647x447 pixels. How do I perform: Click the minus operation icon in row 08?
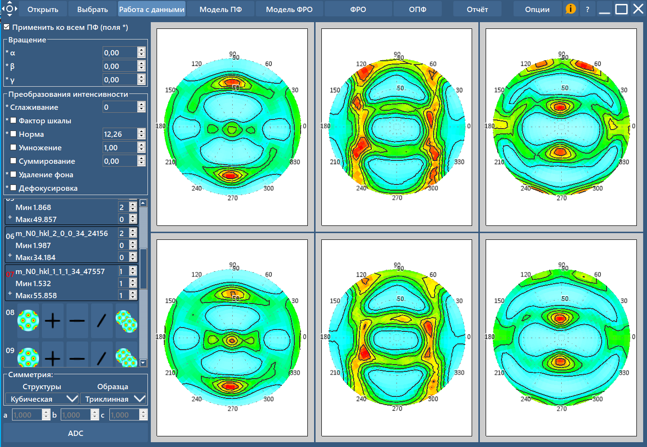coord(77,320)
